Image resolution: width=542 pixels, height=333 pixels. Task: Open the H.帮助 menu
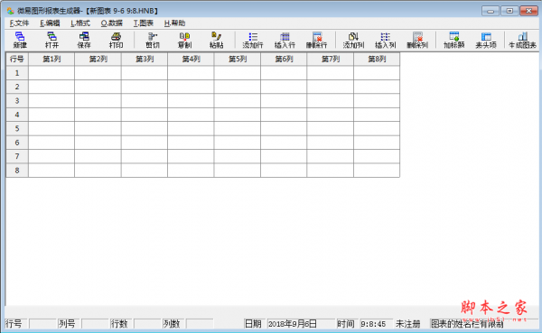click(175, 23)
